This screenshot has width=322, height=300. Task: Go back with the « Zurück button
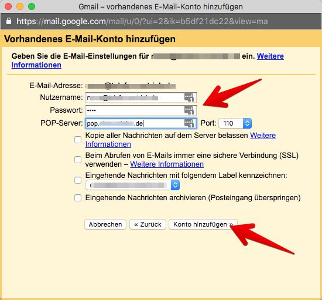click(148, 224)
